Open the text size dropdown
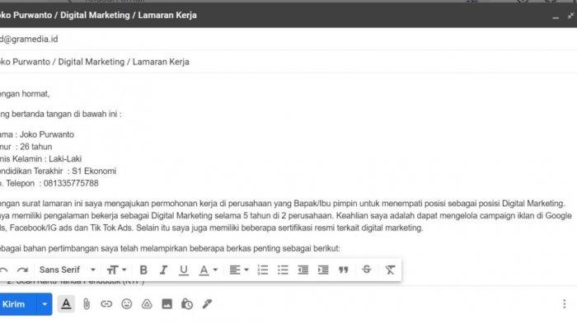The height and width of the screenshot is (324, 577). click(x=116, y=270)
